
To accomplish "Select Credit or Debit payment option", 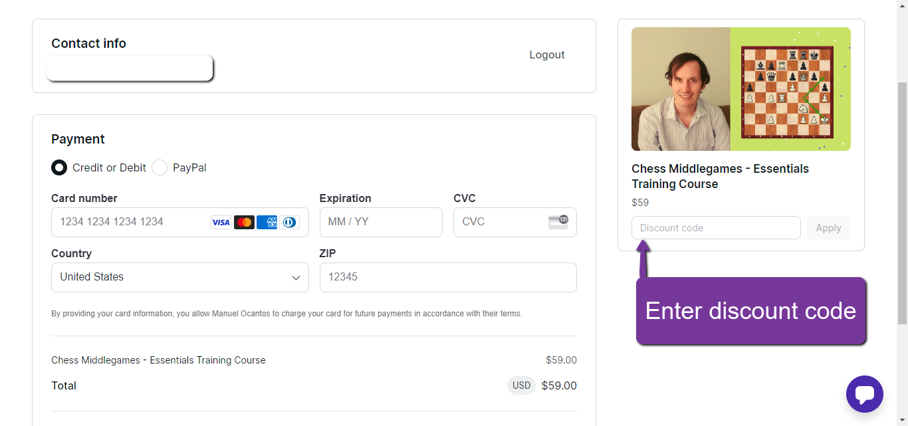I will (59, 167).
